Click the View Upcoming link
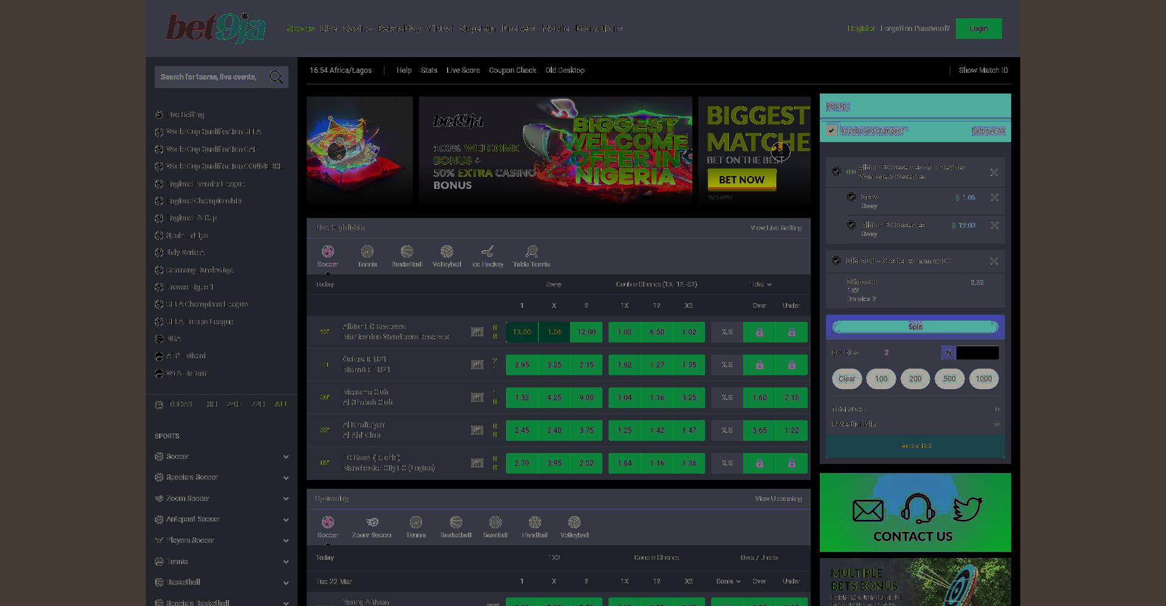 click(x=778, y=499)
